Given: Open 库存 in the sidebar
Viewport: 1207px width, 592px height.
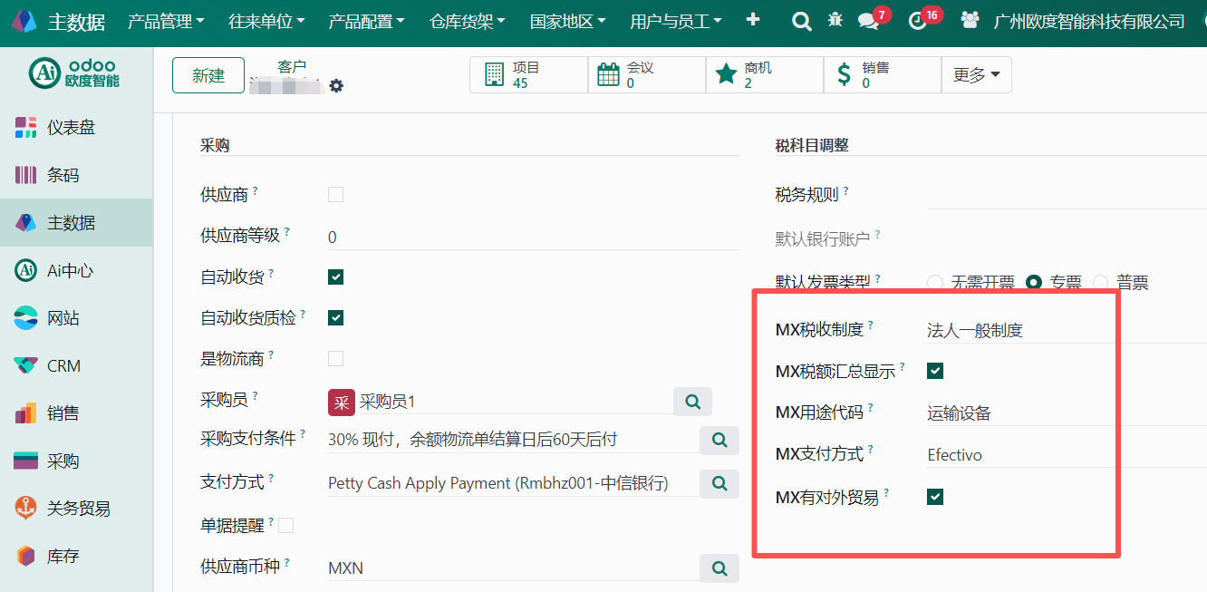Looking at the screenshot, I should [x=76, y=556].
